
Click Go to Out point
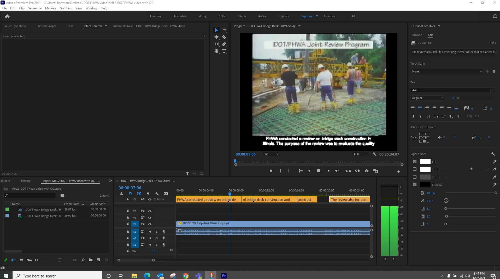(337, 171)
